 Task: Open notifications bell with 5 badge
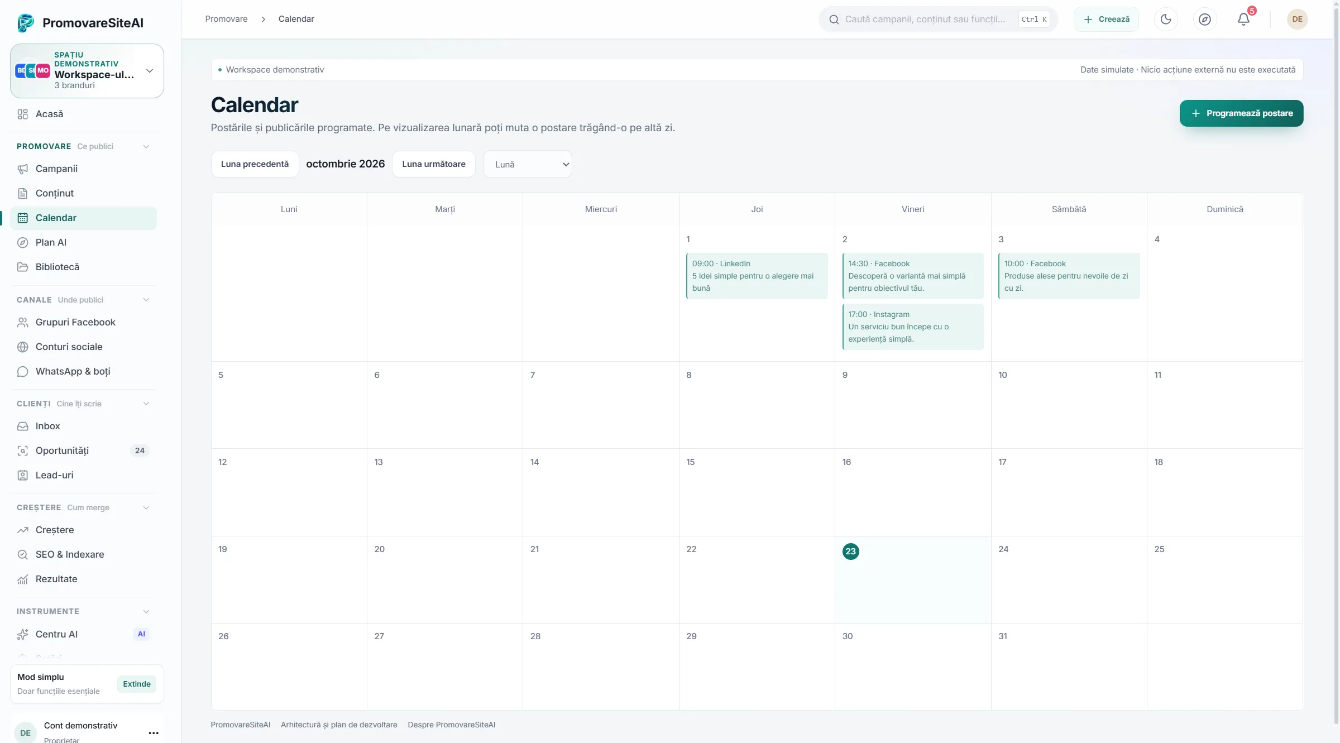click(x=1243, y=19)
